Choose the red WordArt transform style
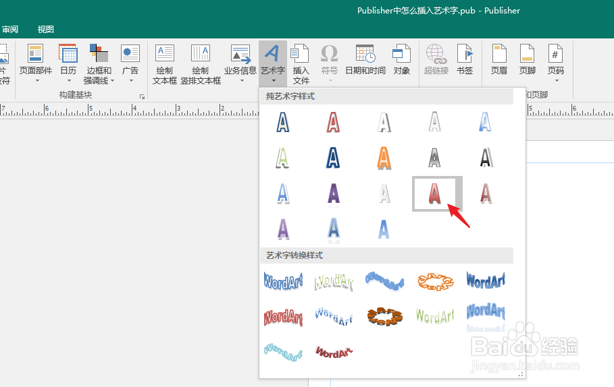The image size is (614, 387). pos(283,317)
